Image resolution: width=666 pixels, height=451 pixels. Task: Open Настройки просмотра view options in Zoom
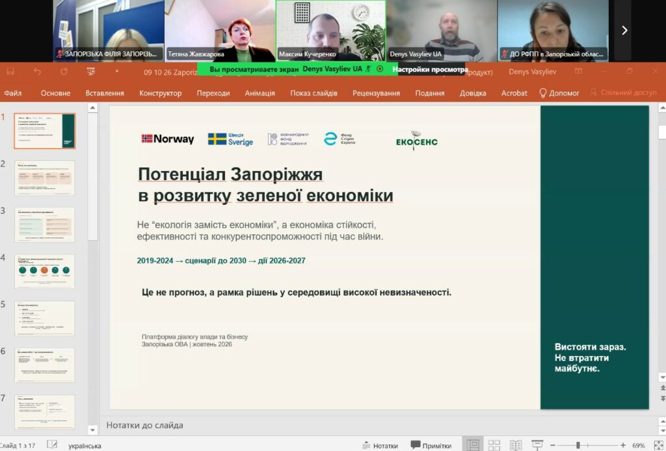pos(430,69)
